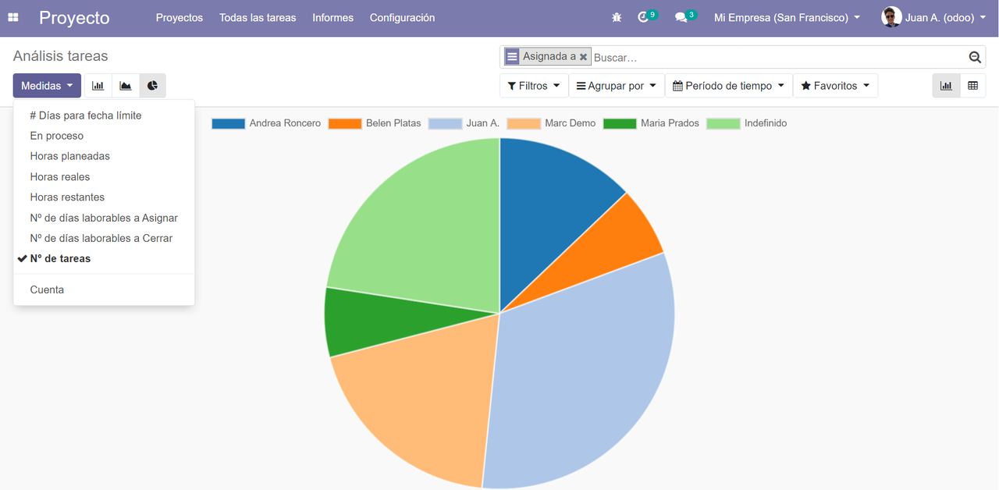The width and height of the screenshot is (999, 490).
Task: Open the Filtros dropdown
Action: [x=534, y=85]
